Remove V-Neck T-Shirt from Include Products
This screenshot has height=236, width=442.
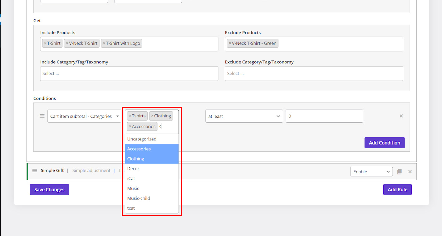click(67, 43)
